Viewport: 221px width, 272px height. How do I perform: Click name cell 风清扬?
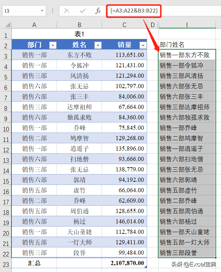(x=79, y=76)
